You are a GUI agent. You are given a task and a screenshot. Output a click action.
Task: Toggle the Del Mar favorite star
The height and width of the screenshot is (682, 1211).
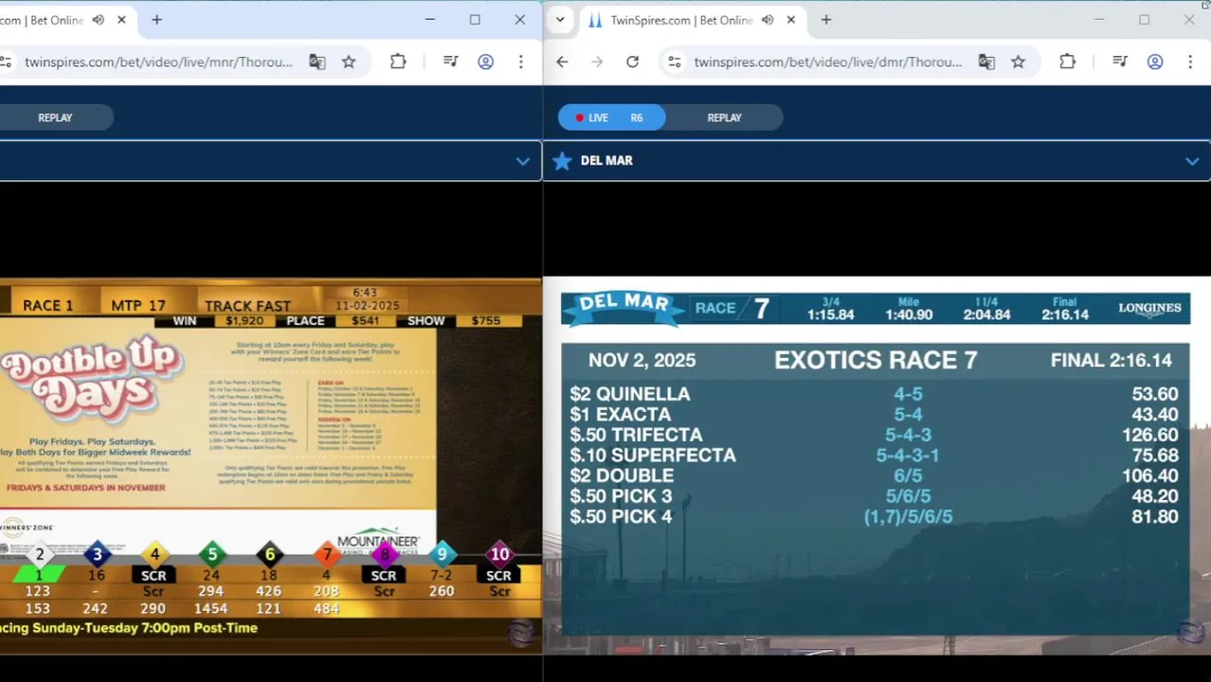click(x=562, y=161)
